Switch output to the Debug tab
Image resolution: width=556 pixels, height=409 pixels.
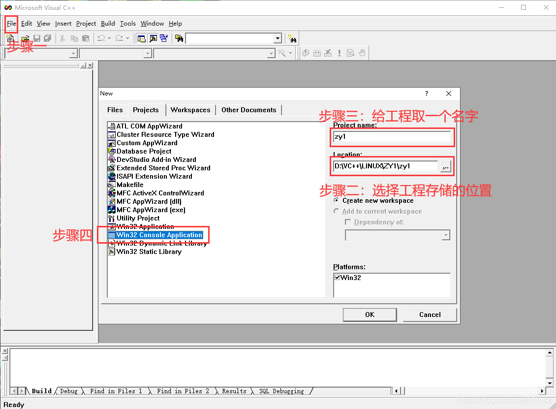coord(69,391)
